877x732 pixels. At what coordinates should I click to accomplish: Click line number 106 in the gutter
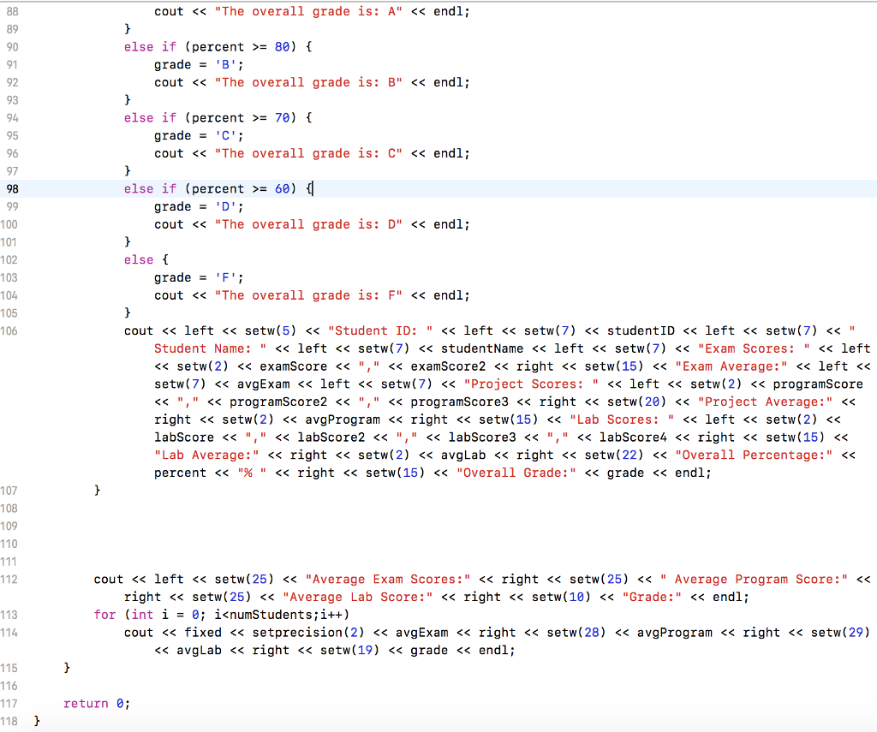[9, 331]
